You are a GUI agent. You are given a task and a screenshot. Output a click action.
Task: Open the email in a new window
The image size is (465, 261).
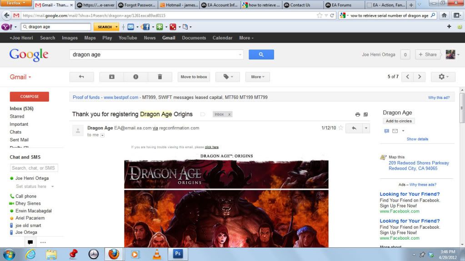365,114
